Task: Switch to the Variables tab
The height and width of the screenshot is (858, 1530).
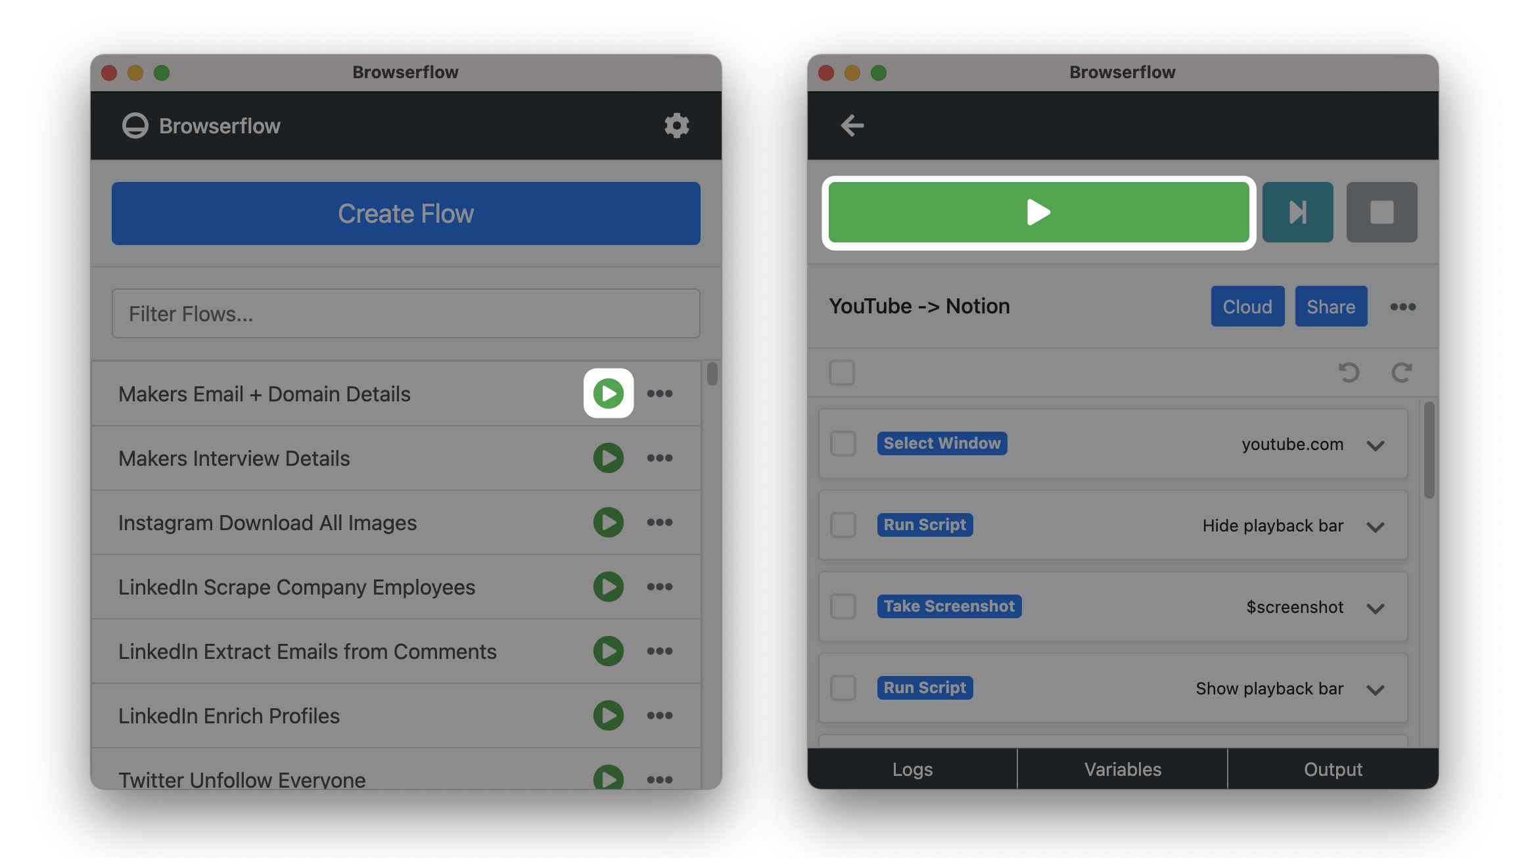Action: click(x=1123, y=769)
